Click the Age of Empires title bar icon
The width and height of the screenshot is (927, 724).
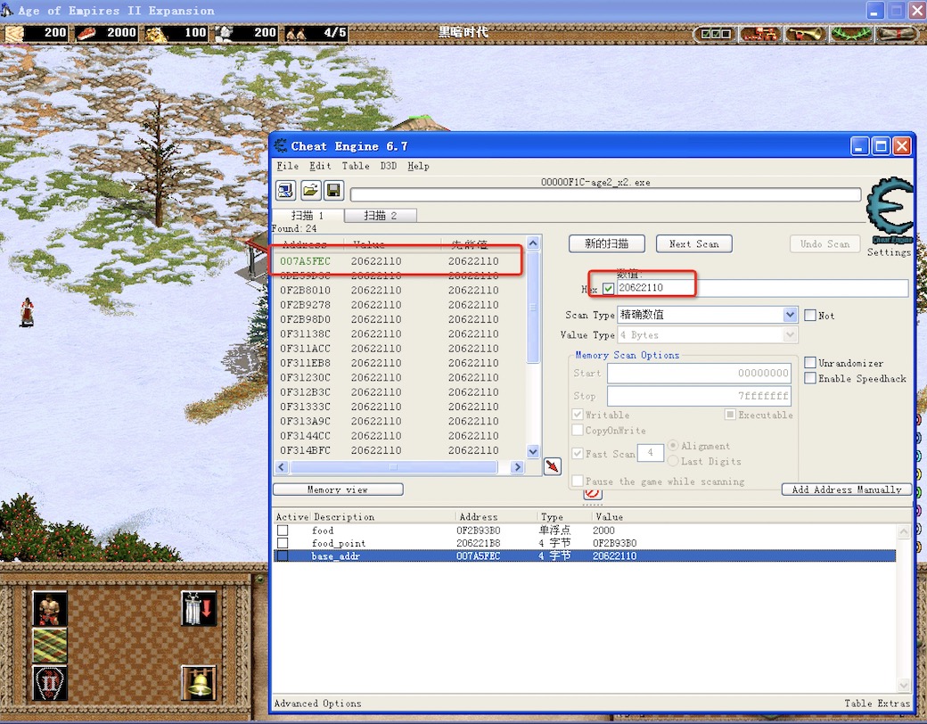point(7,10)
